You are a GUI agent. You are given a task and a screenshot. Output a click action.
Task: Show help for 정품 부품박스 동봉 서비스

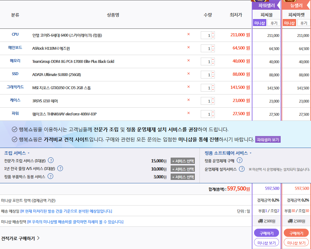(x=50, y=176)
